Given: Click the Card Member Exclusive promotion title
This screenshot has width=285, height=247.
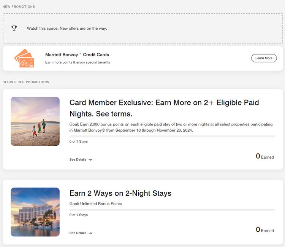Looking at the screenshot, I should click(164, 108).
